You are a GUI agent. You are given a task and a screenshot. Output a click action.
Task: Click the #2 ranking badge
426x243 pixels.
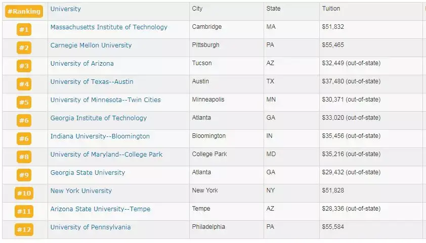tap(24, 48)
